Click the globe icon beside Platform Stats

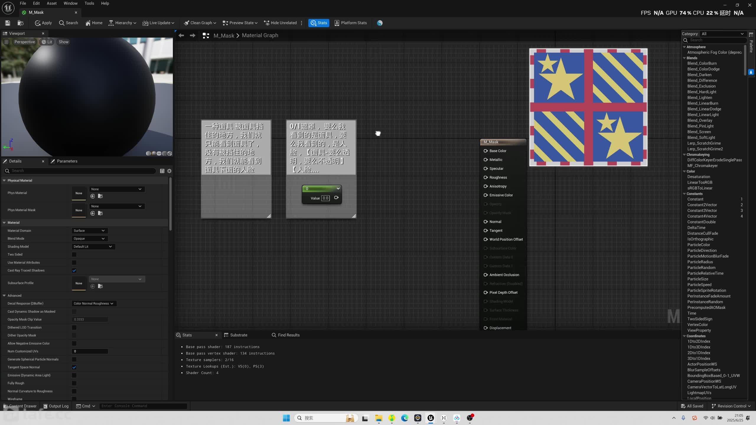click(x=379, y=23)
